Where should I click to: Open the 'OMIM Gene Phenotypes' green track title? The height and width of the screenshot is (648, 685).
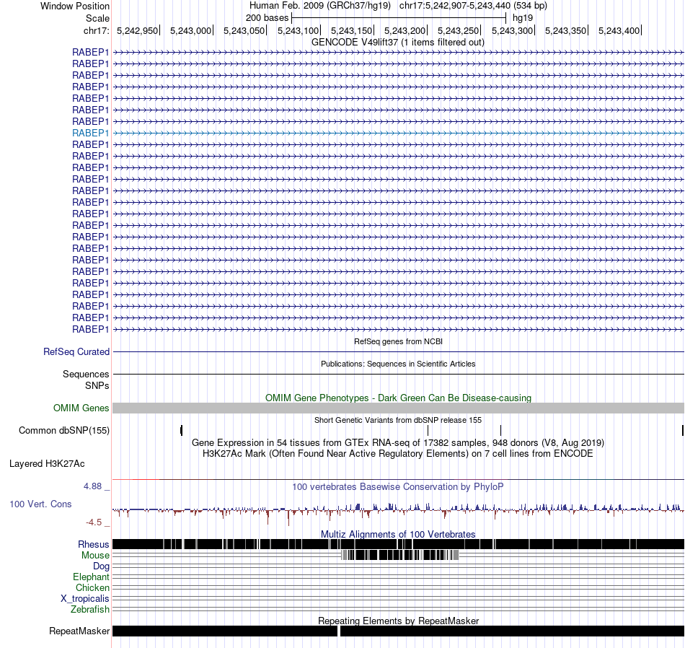(398, 398)
